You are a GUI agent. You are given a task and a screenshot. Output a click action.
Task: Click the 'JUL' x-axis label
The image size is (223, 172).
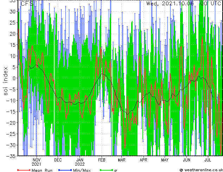click(x=208, y=160)
